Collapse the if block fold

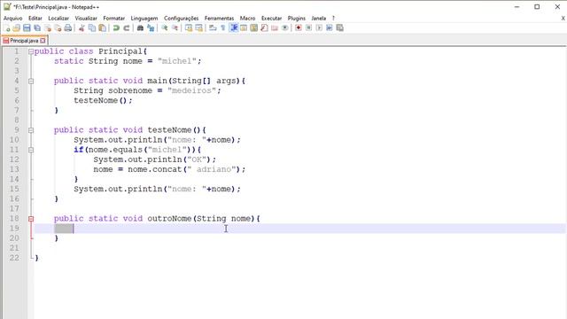click(31, 150)
